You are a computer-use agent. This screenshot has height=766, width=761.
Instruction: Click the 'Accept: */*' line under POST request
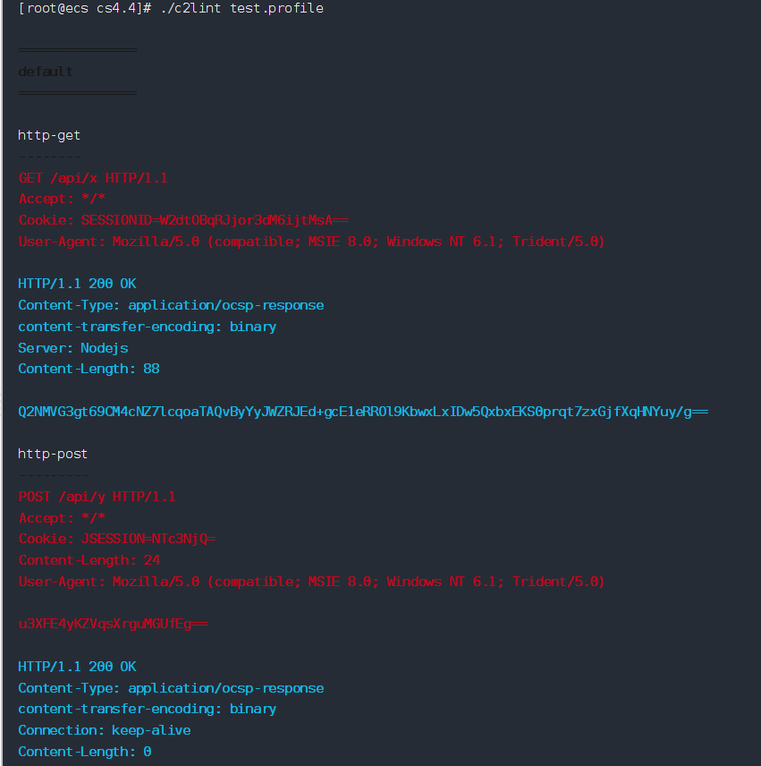click(x=62, y=518)
